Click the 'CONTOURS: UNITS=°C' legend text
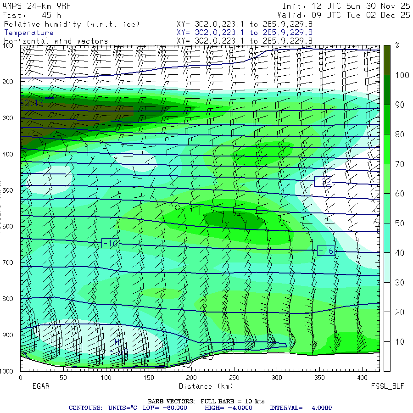 point(103,408)
